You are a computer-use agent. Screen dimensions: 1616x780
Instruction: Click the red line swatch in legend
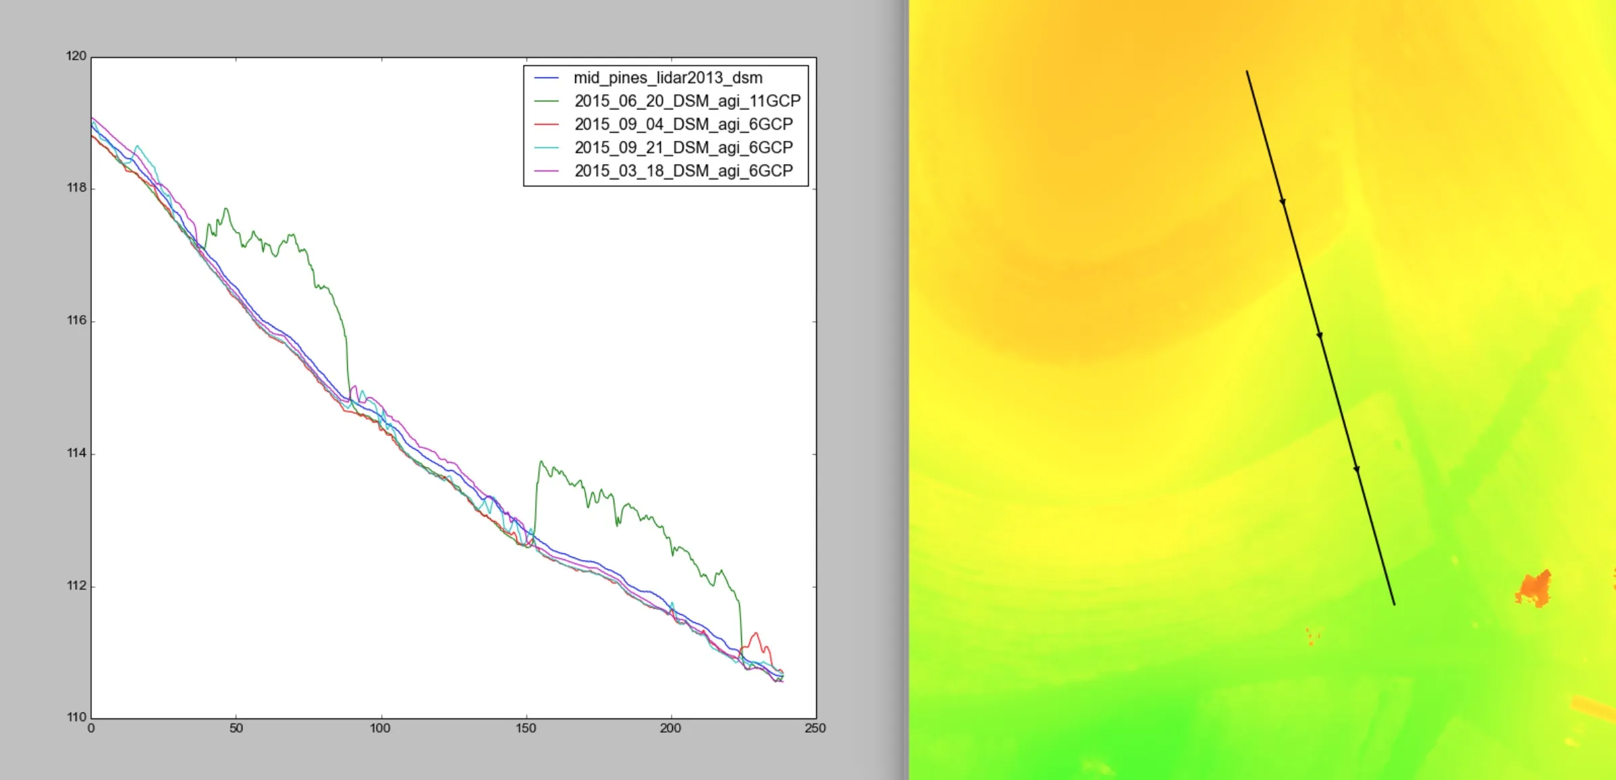click(546, 125)
